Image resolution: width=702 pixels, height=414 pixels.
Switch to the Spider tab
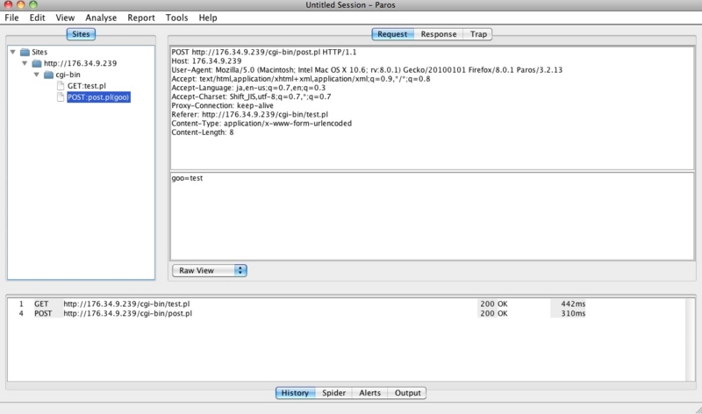333,393
